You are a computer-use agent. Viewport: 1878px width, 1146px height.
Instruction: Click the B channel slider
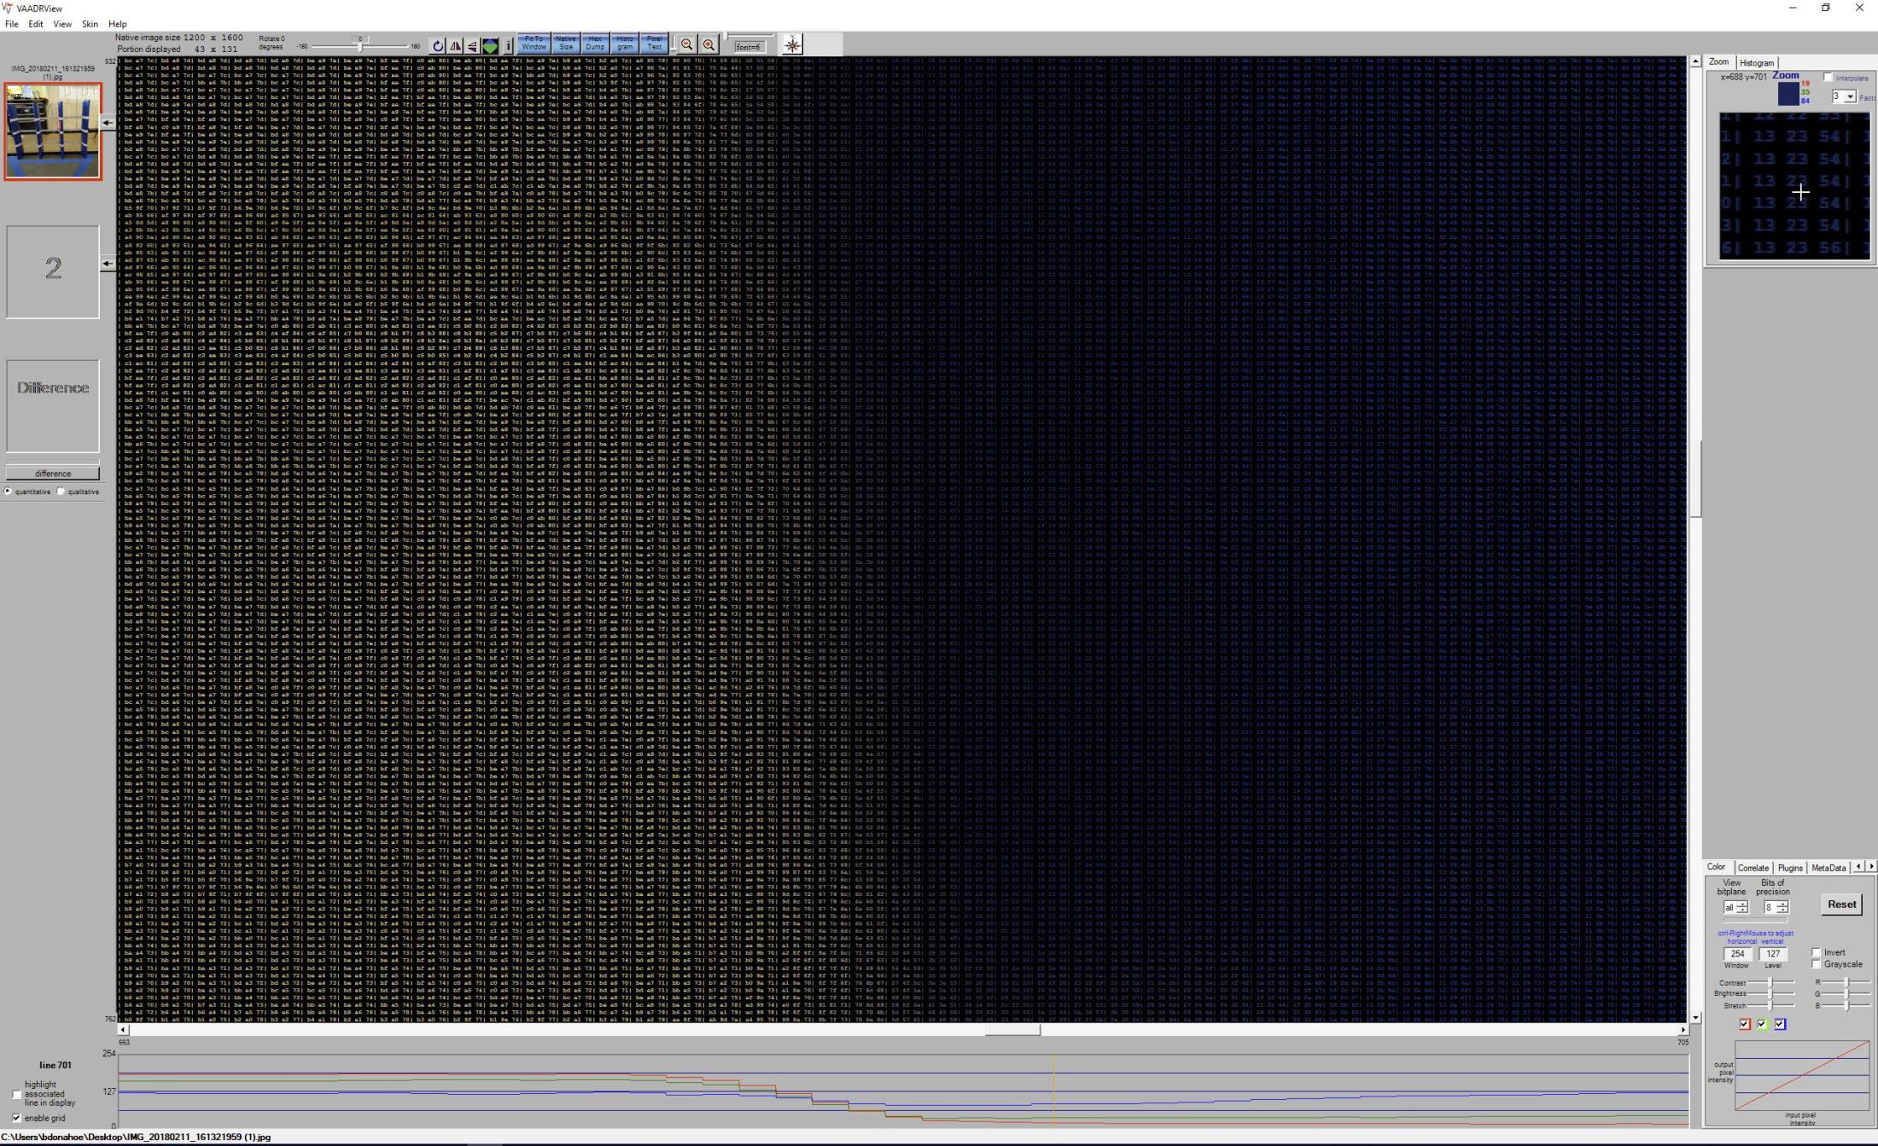(1846, 1006)
